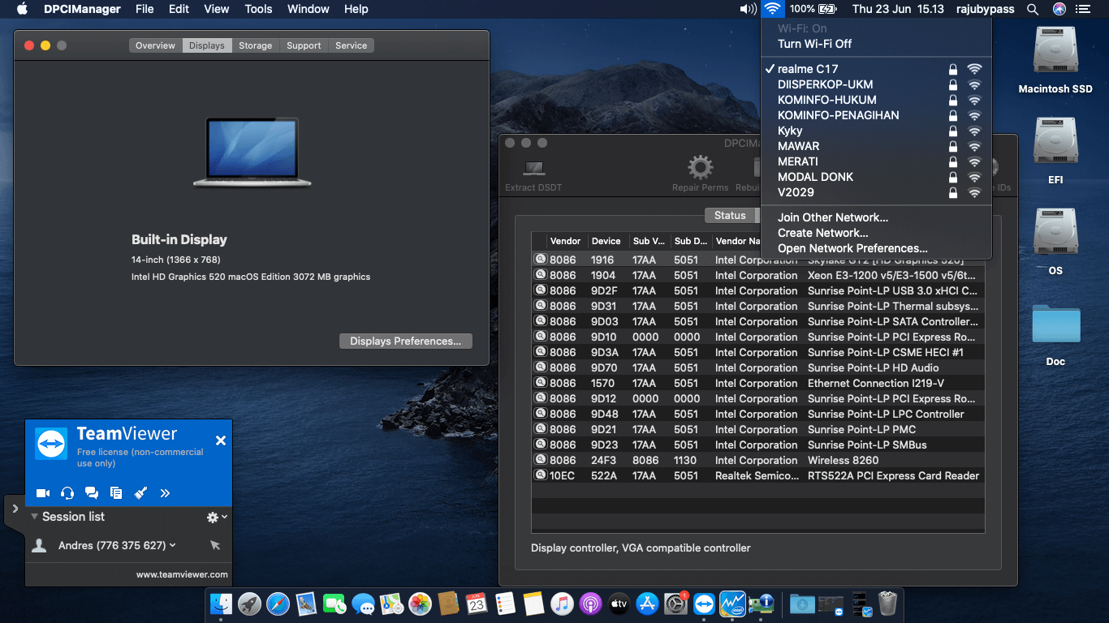This screenshot has width=1109, height=623.
Task: Show more TeamViewer tools with double arrow
Action: click(165, 492)
